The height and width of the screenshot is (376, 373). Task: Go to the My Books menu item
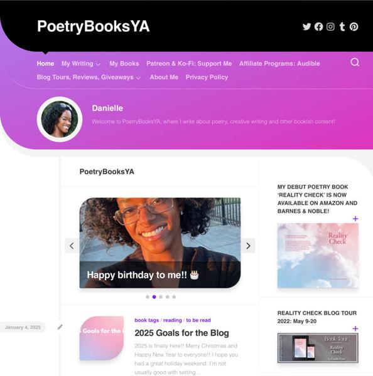124,64
